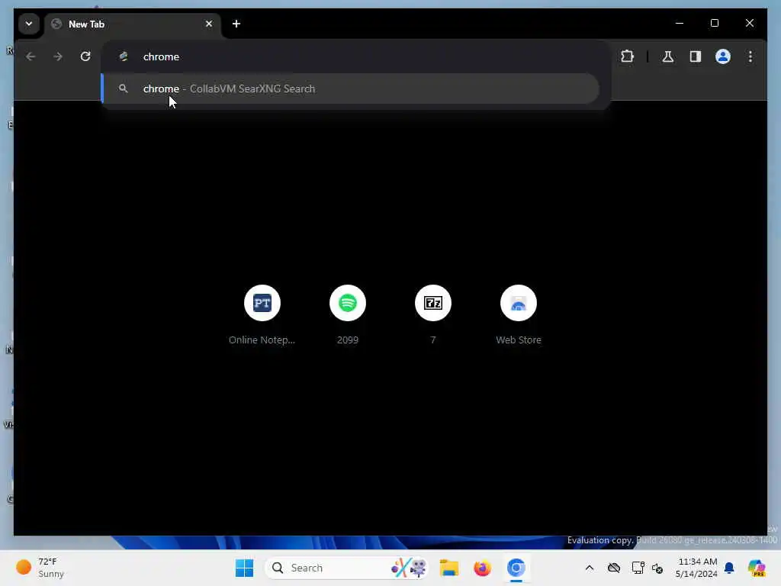The height and width of the screenshot is (586, 781).
Task: Reload the page
Action: pyautogui.click(x=85, y=56)
